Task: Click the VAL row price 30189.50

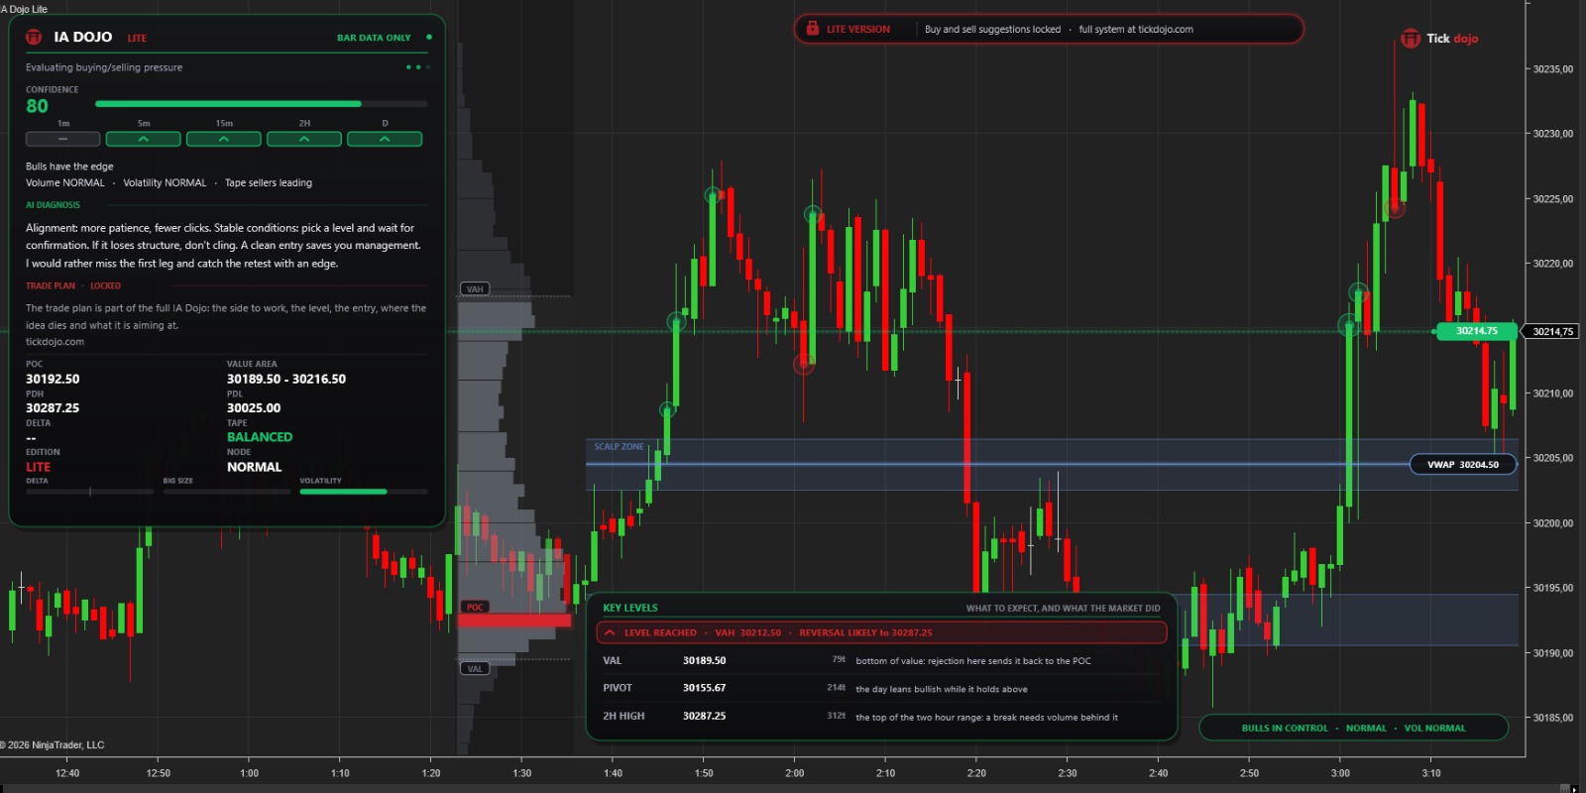Action: coord(704,661)
